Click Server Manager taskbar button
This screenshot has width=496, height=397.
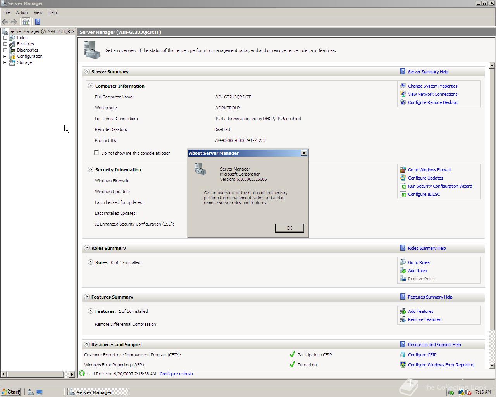98,392
